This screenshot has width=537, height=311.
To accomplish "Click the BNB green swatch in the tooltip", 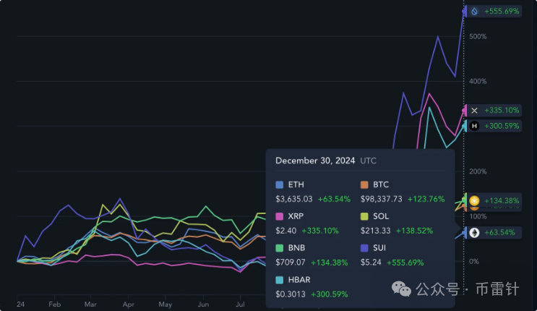I will 280,247.
